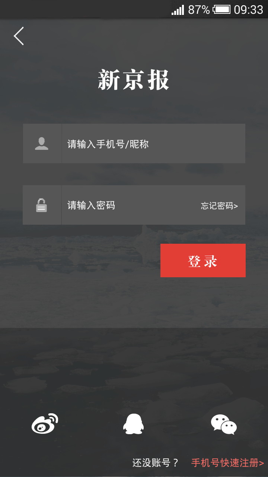Tap the chevron after 忘记密码
Screen dimensions: 268x477
(x=236, y=206)
